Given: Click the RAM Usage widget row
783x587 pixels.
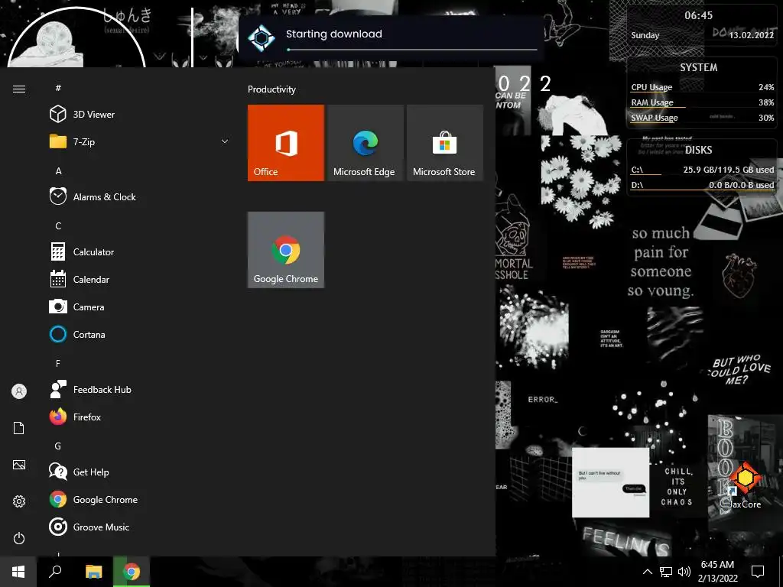Looking at the screenshot, I should (x=702, y=102).
